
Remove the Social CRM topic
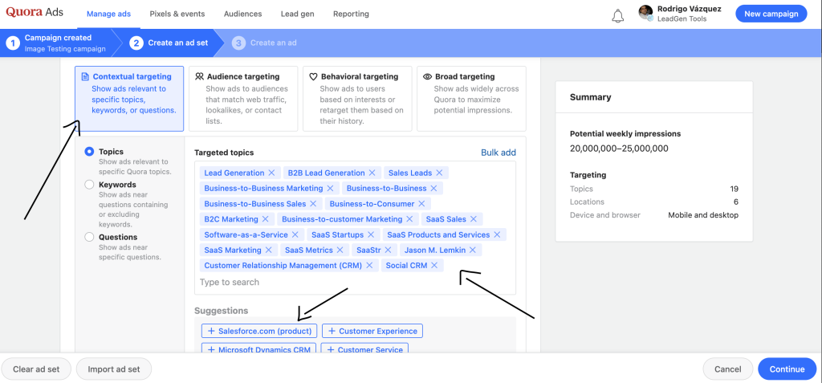tap(434, 266)
